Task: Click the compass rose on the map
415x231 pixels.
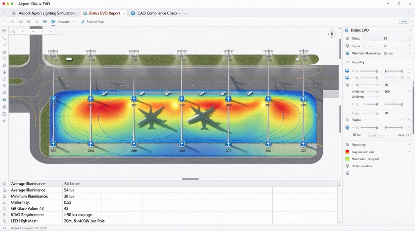Action: pos(332,34)
